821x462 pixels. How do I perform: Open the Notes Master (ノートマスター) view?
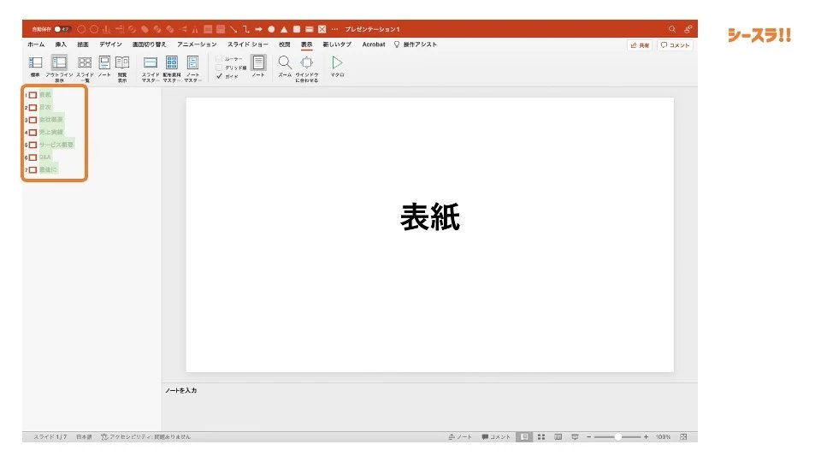[x=192, y=68]
